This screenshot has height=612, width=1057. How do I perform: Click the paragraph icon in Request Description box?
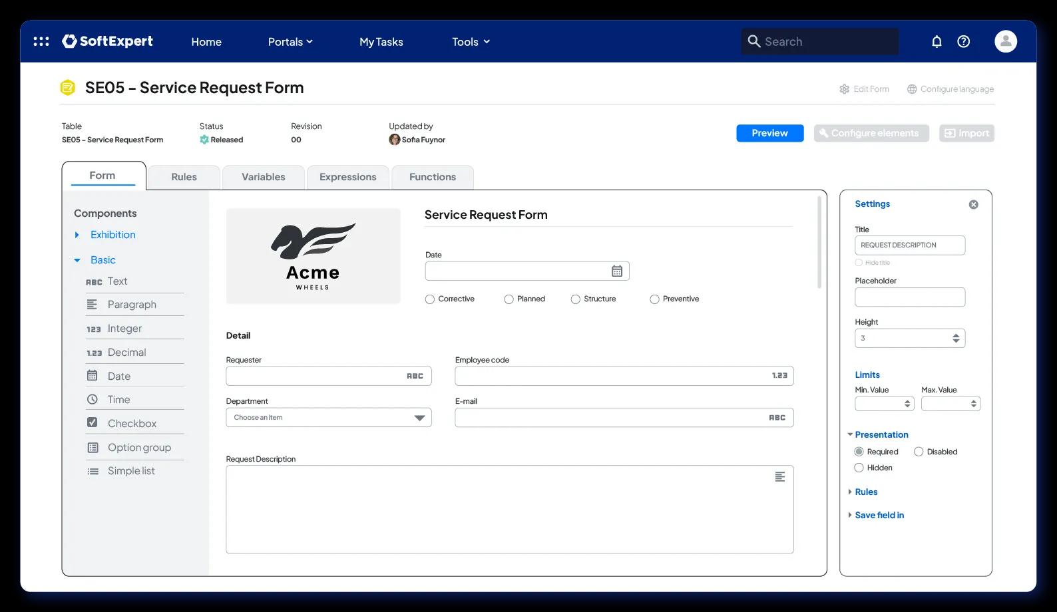(780, 477)
